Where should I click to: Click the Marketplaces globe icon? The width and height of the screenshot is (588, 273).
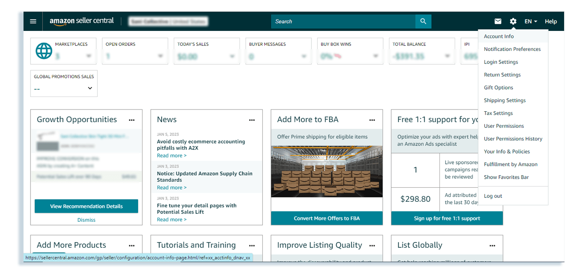tap(44, 51)
